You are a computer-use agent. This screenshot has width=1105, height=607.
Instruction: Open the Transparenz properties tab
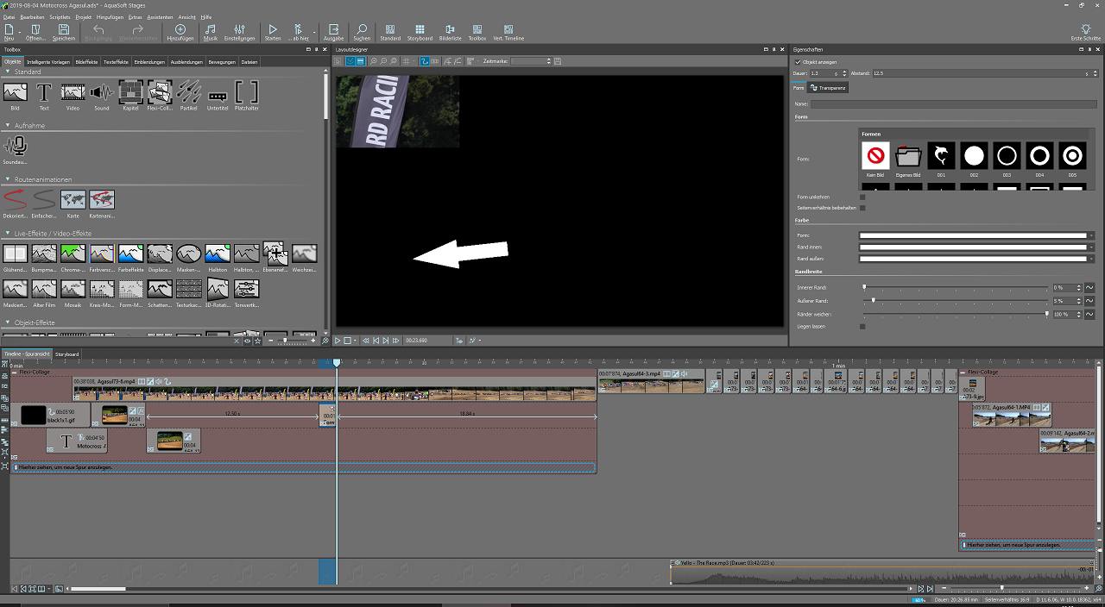(x=827, y=88)
